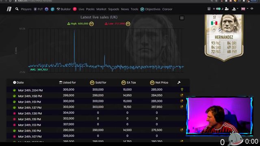260x146 pixels.
Task: Open the Market menu
Action: point(101,9)
